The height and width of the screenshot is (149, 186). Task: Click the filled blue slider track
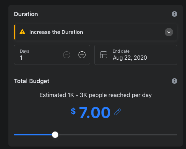(33, 135)
